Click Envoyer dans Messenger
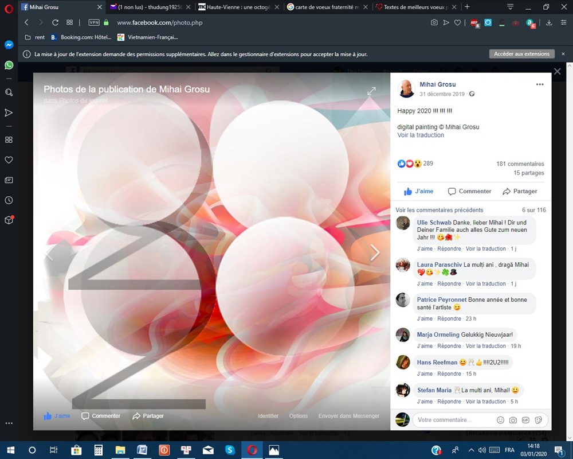 [348, 416]
